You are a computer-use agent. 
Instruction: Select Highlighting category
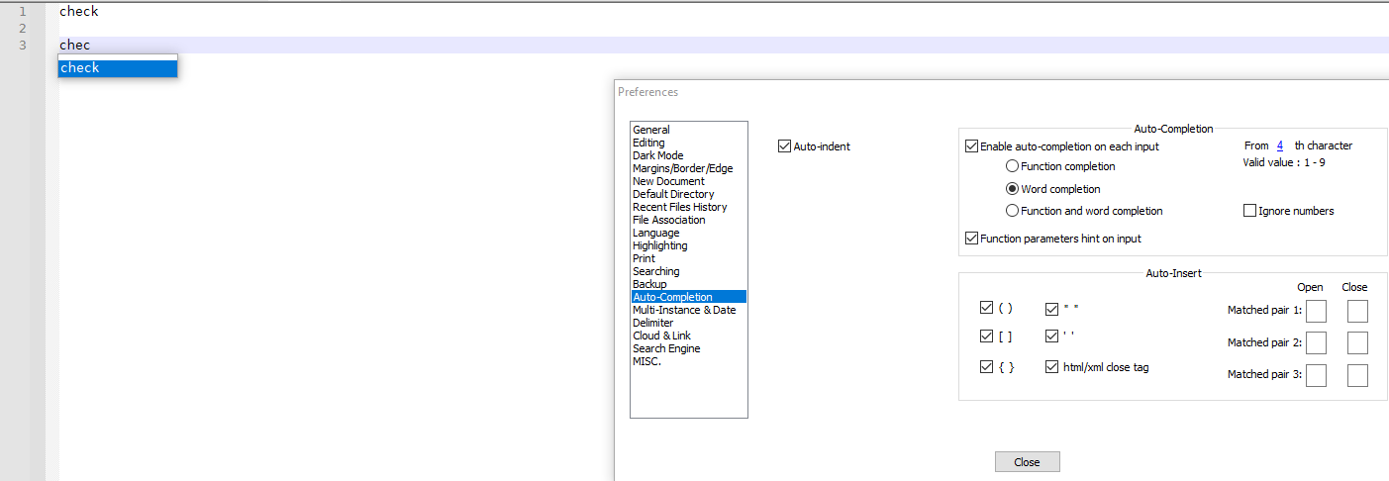[x=660, y=245]
